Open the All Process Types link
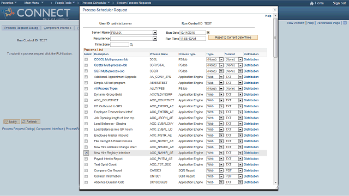 106,89
